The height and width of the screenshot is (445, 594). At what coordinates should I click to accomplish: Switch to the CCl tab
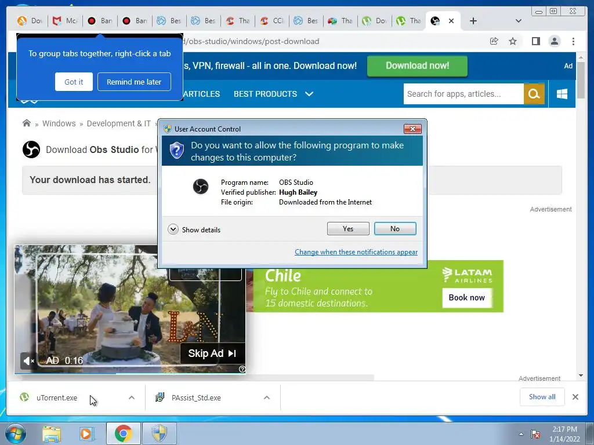(272, 21)
